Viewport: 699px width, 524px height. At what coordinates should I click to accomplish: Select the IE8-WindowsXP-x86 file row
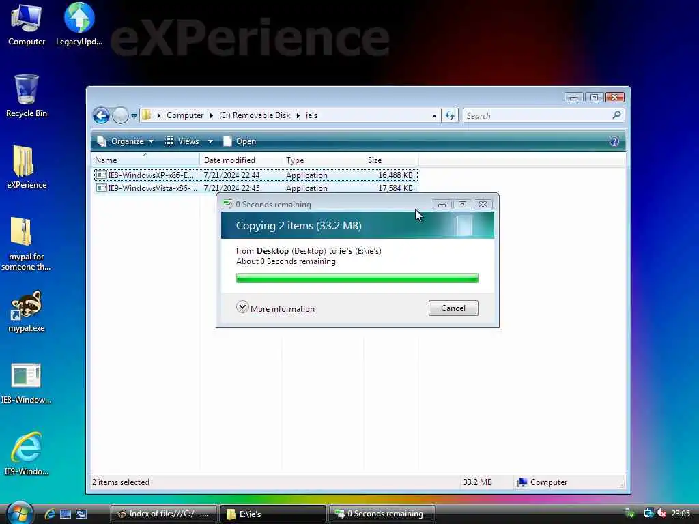[x=255, y=175]
